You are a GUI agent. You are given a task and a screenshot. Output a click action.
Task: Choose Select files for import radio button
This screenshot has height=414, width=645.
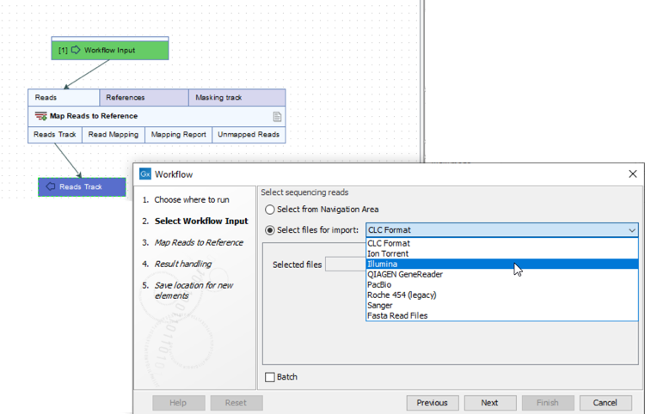click(269, 230)
